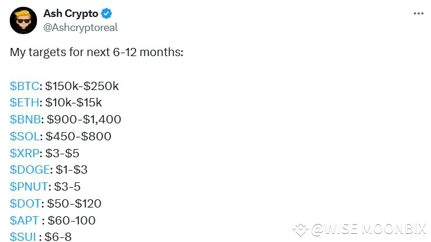Click the blue verified badge
This screenshot has width=431, height=242.
point(107,13)
